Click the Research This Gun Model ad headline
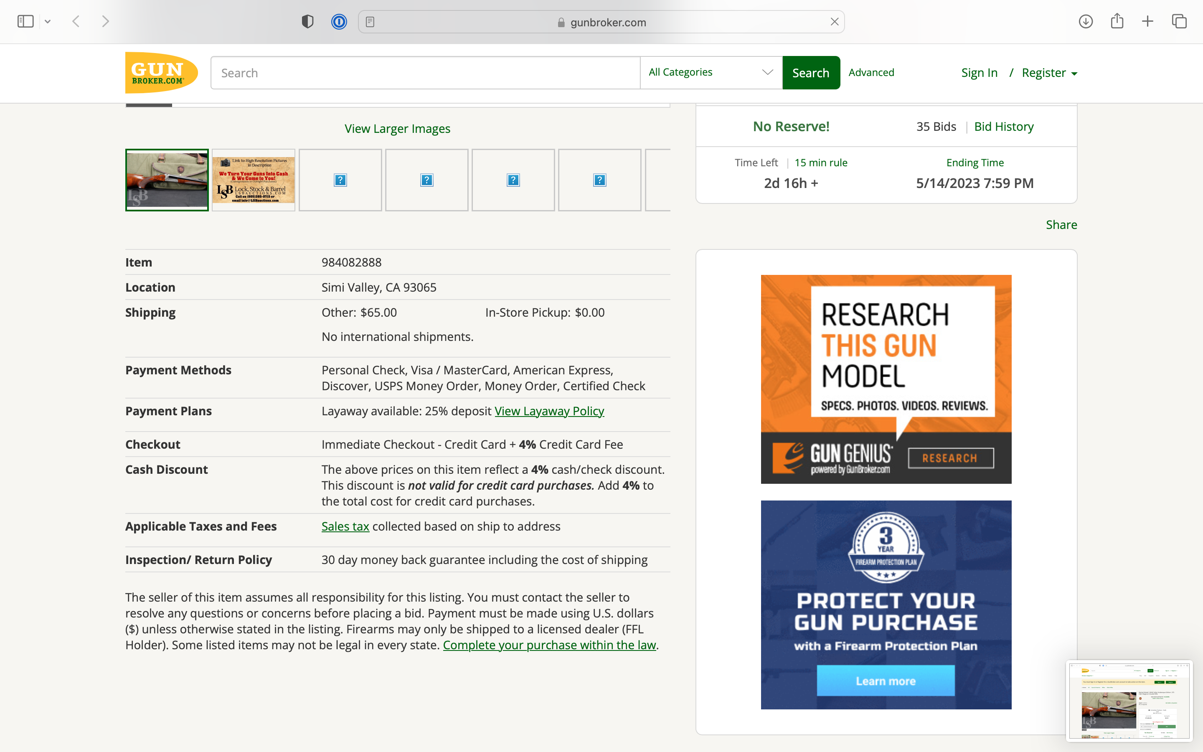1203x752 pixels. coord(886,345)
